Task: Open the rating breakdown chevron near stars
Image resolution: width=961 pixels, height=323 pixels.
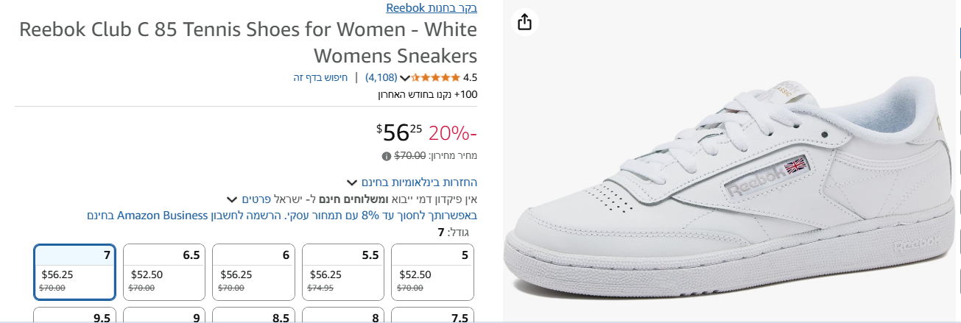Action: coord(404,77)
